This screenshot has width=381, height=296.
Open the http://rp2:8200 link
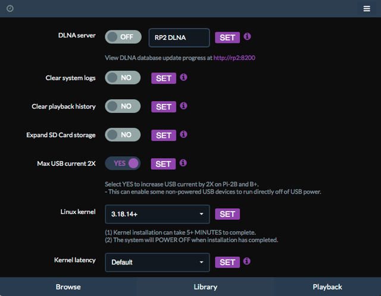click(x=234, y=58)
